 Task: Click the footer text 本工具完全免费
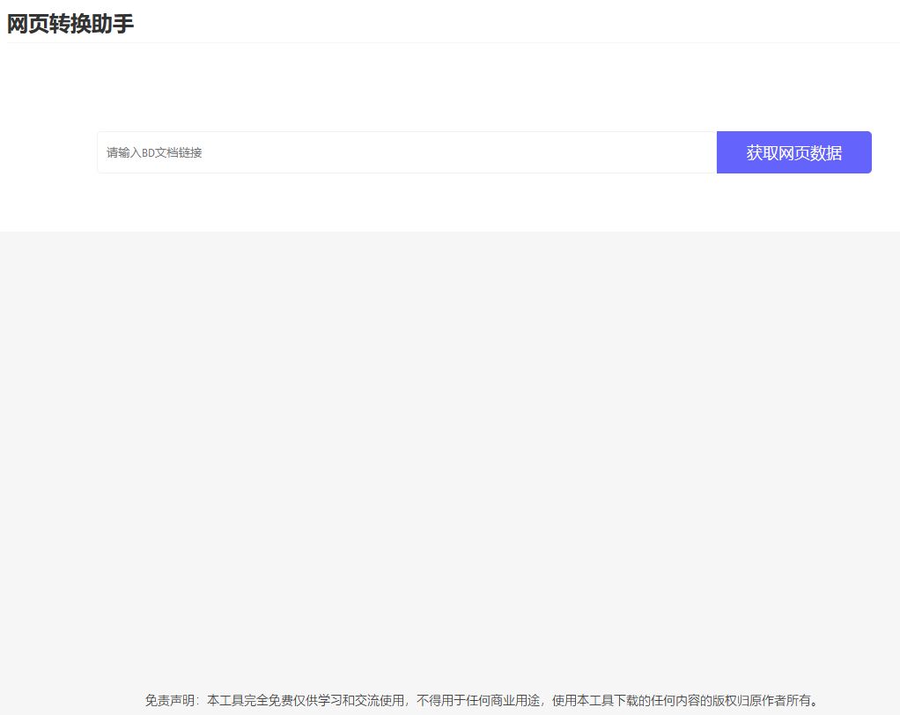[x=250, y=701]
